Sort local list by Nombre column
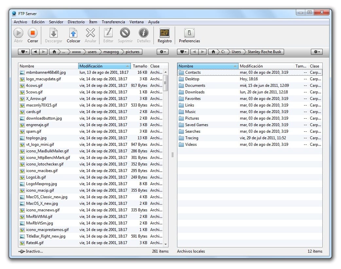Screen dimensions: 341x269 [208, 66]
